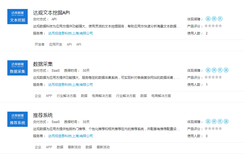Click the 退 badge in 数据采集 row
The image size is (244, 154).
point(226,70)
